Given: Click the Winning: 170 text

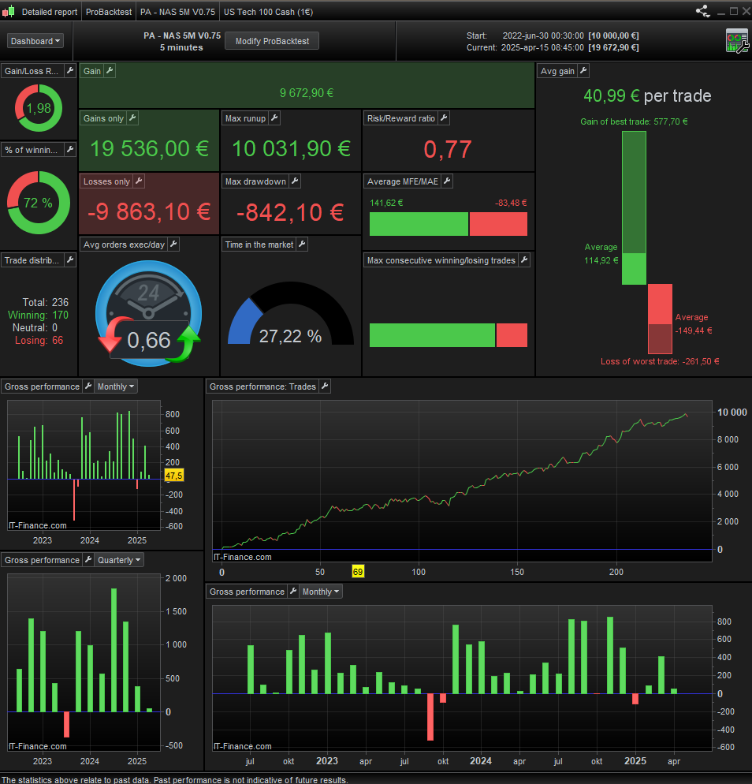Looking at the screenshot, I should pyautogui.click(x=38, y=315).
